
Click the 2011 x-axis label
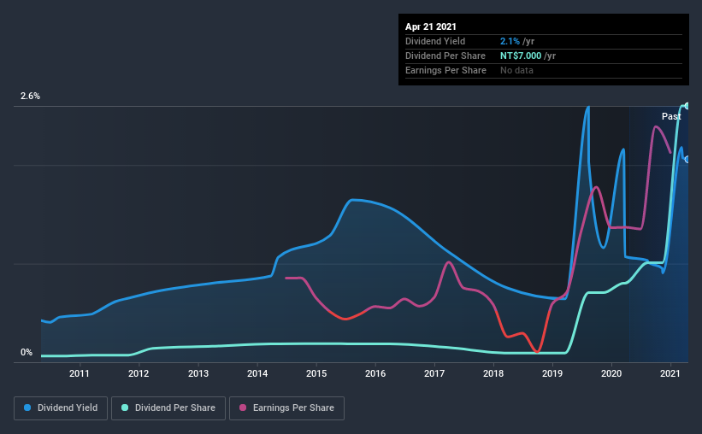(80, 373)
